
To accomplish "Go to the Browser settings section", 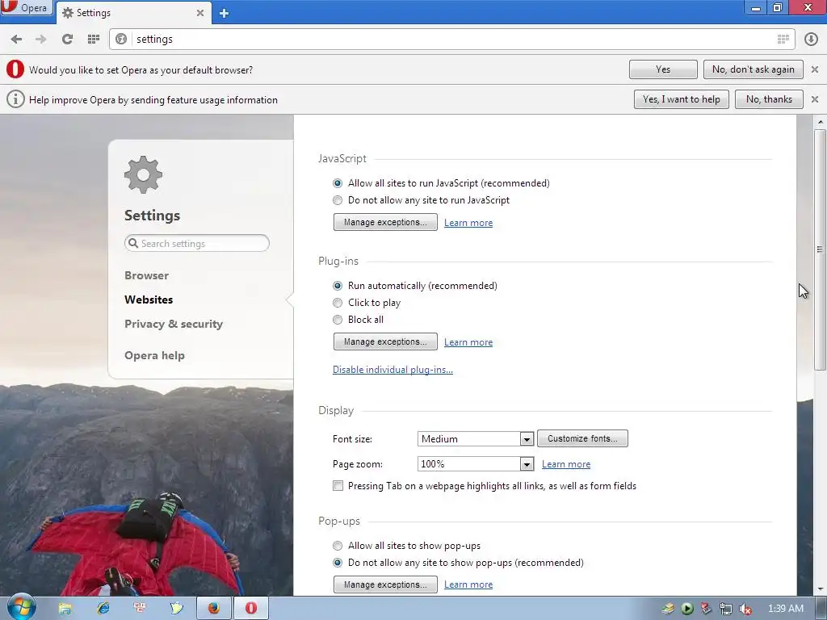I will (147, 275).
